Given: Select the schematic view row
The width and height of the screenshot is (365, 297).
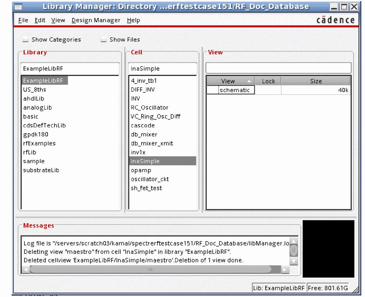Looking at the screenshot, I should [x=279, y=90].
